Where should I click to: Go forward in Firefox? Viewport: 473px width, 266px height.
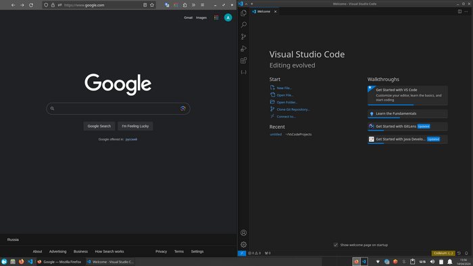(22, 5)
